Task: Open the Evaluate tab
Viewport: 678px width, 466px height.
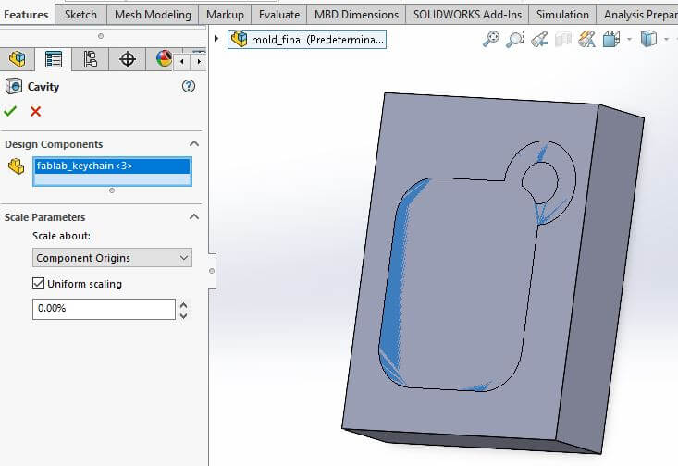Action: (x=279, y=14)
